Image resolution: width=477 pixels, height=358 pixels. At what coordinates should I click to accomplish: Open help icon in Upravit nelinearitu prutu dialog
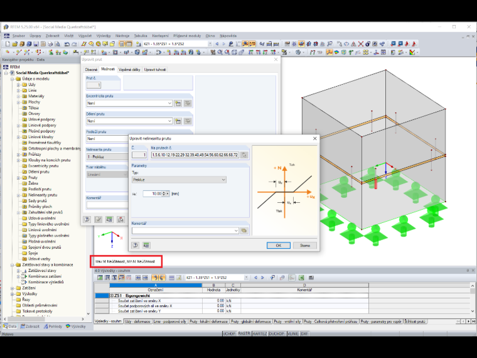[136, 245]
